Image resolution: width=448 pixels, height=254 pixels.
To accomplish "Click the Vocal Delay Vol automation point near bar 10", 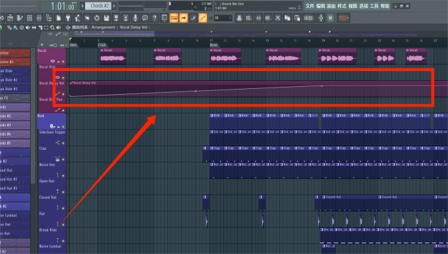I will pos(196,91).
